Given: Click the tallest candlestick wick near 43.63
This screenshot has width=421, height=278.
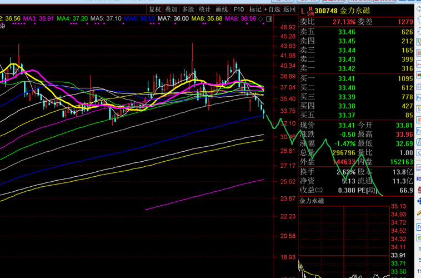Looking at the screenshot, I should click(x=193, y=57).
